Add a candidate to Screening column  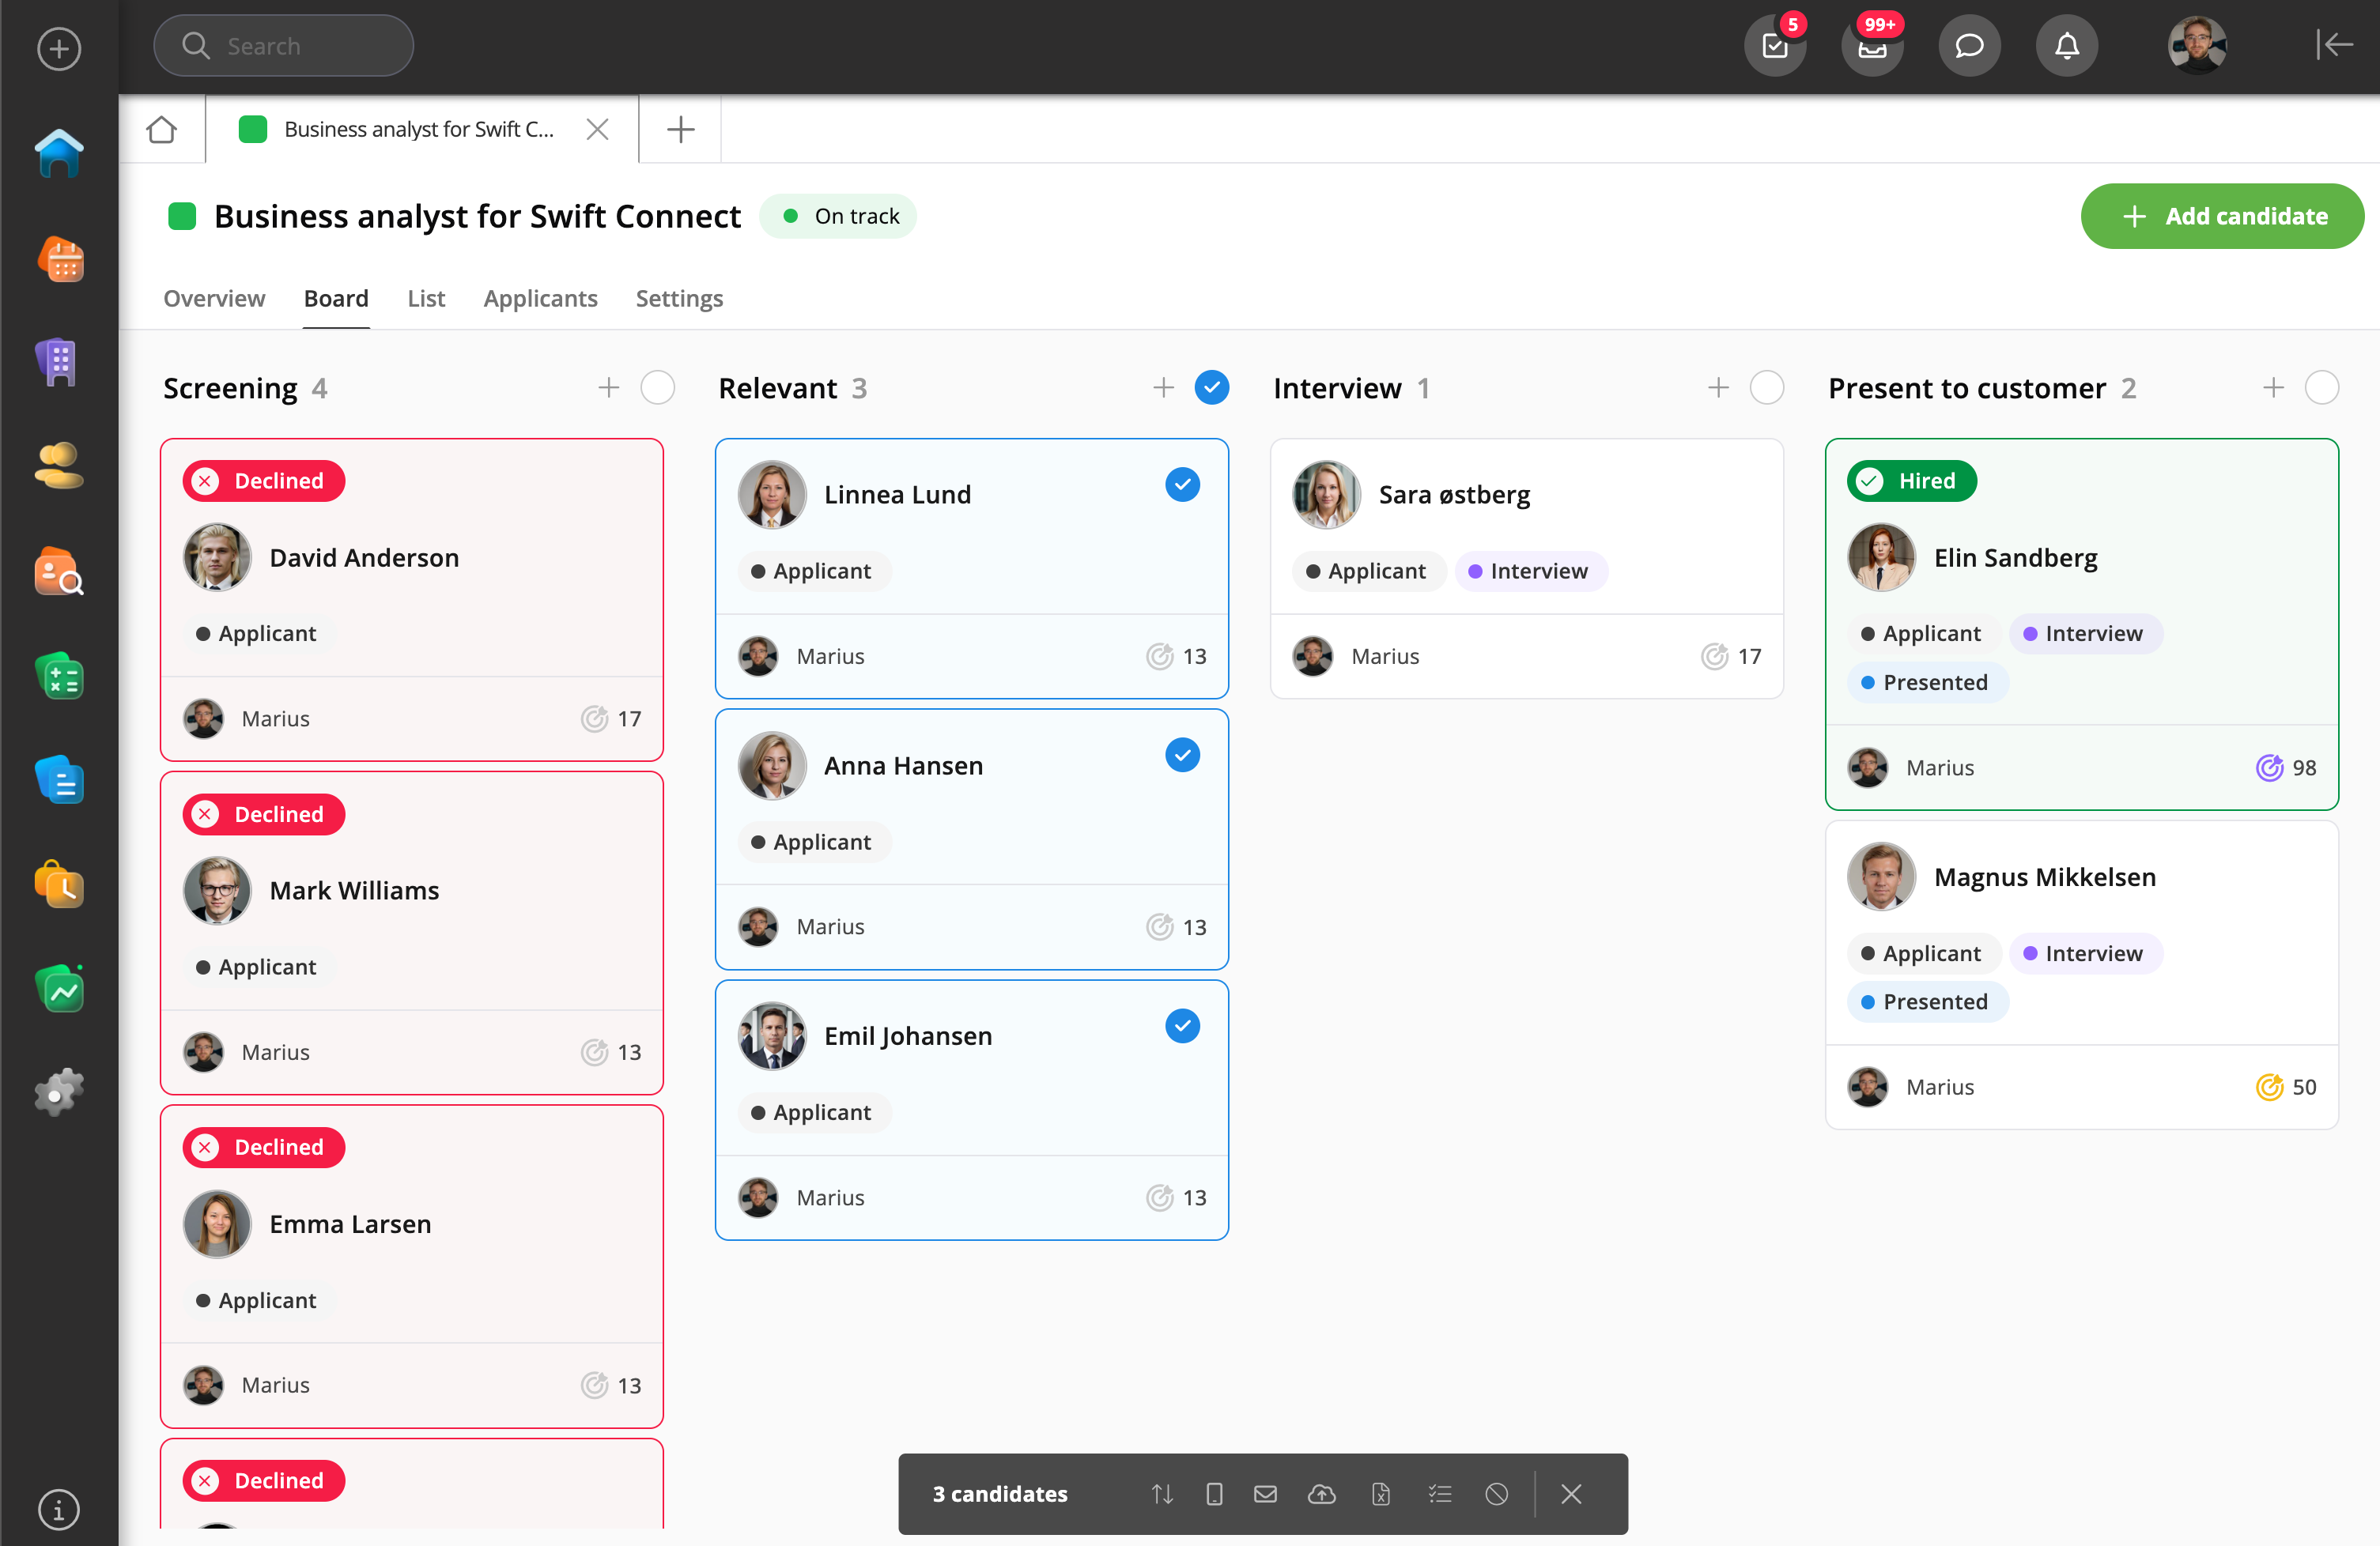tap(609, 388)
